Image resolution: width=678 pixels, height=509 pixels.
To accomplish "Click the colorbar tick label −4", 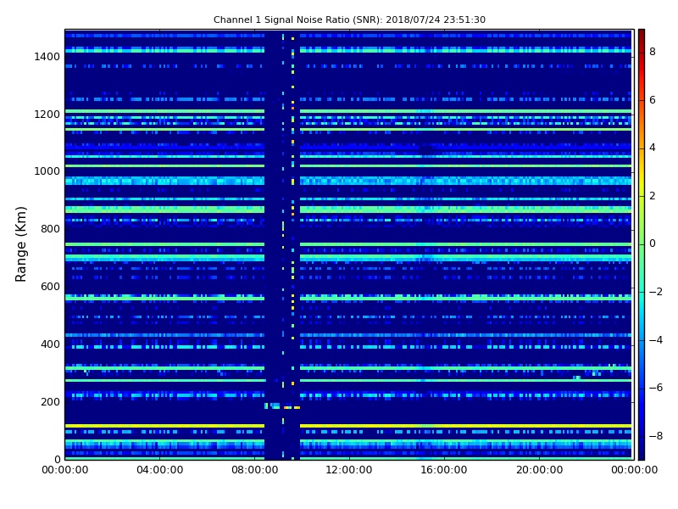I will click(x=656, y=340).
